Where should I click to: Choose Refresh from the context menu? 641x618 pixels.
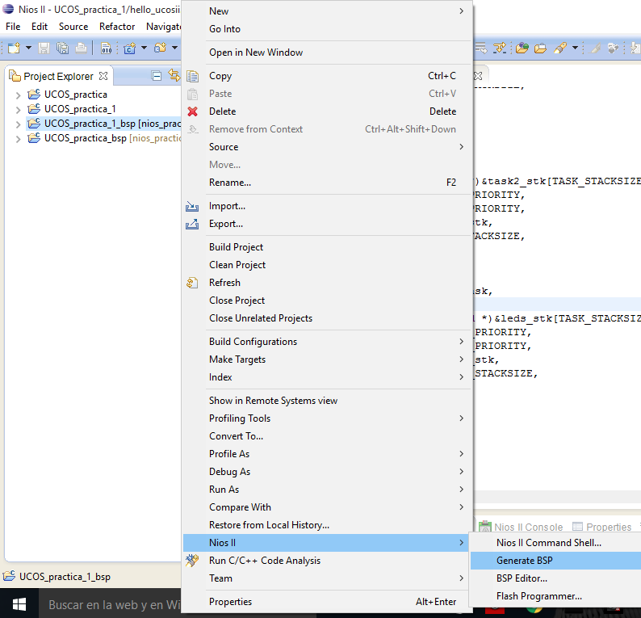(x=327, y=283)
